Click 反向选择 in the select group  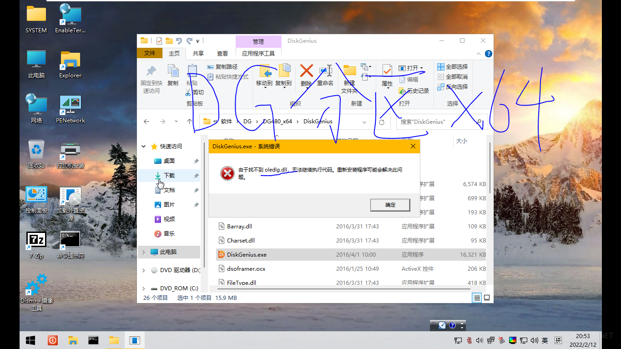click(453, 87)
